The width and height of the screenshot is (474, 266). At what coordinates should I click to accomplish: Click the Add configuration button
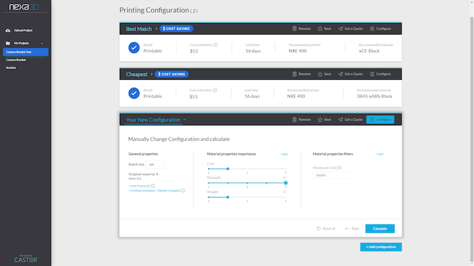pyautogui.click(x=381, y=246)
